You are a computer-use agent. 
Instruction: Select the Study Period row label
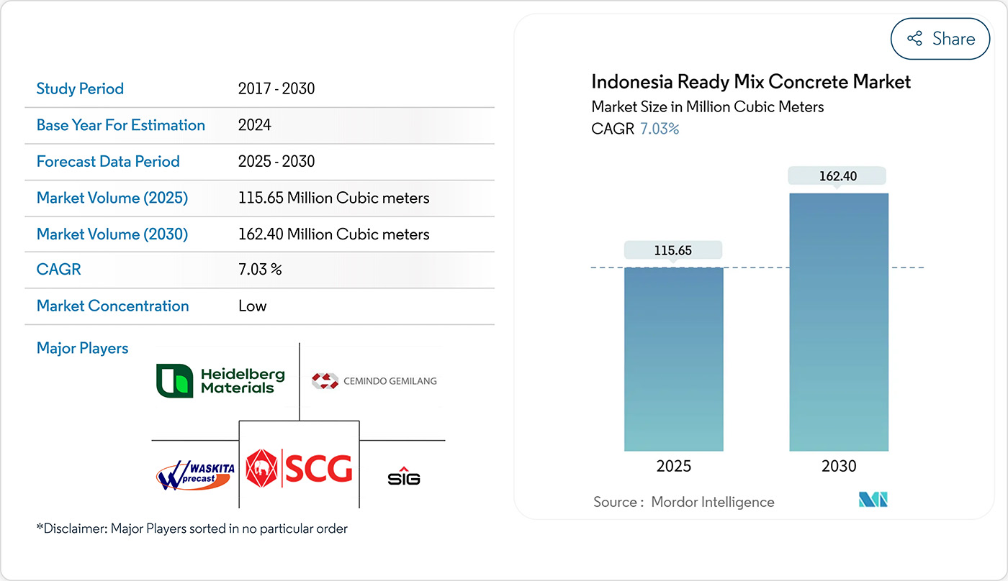click(80, 88)
